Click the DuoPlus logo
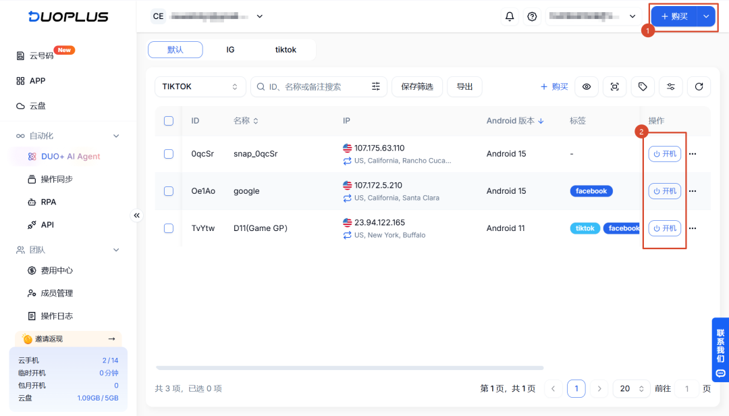This screenshot has height=416, width=729. pos(68,17)
